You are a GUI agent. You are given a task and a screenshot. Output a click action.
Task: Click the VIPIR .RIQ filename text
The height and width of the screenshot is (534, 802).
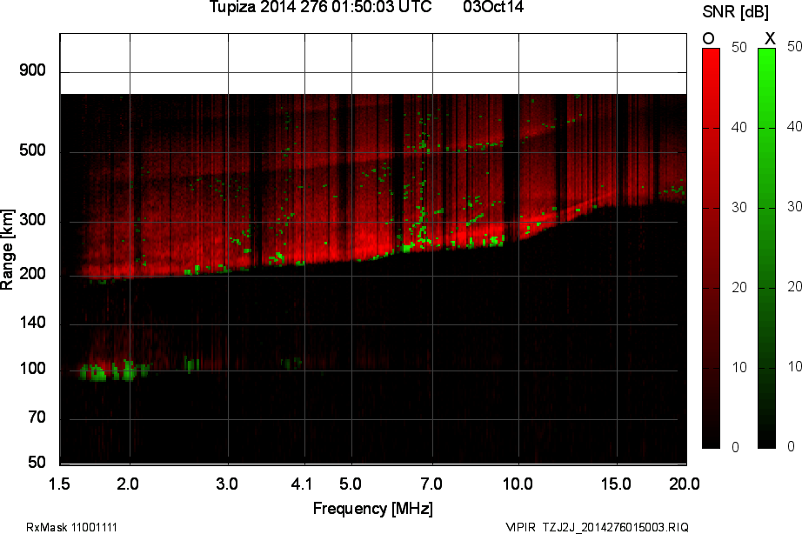pos(597,527)
